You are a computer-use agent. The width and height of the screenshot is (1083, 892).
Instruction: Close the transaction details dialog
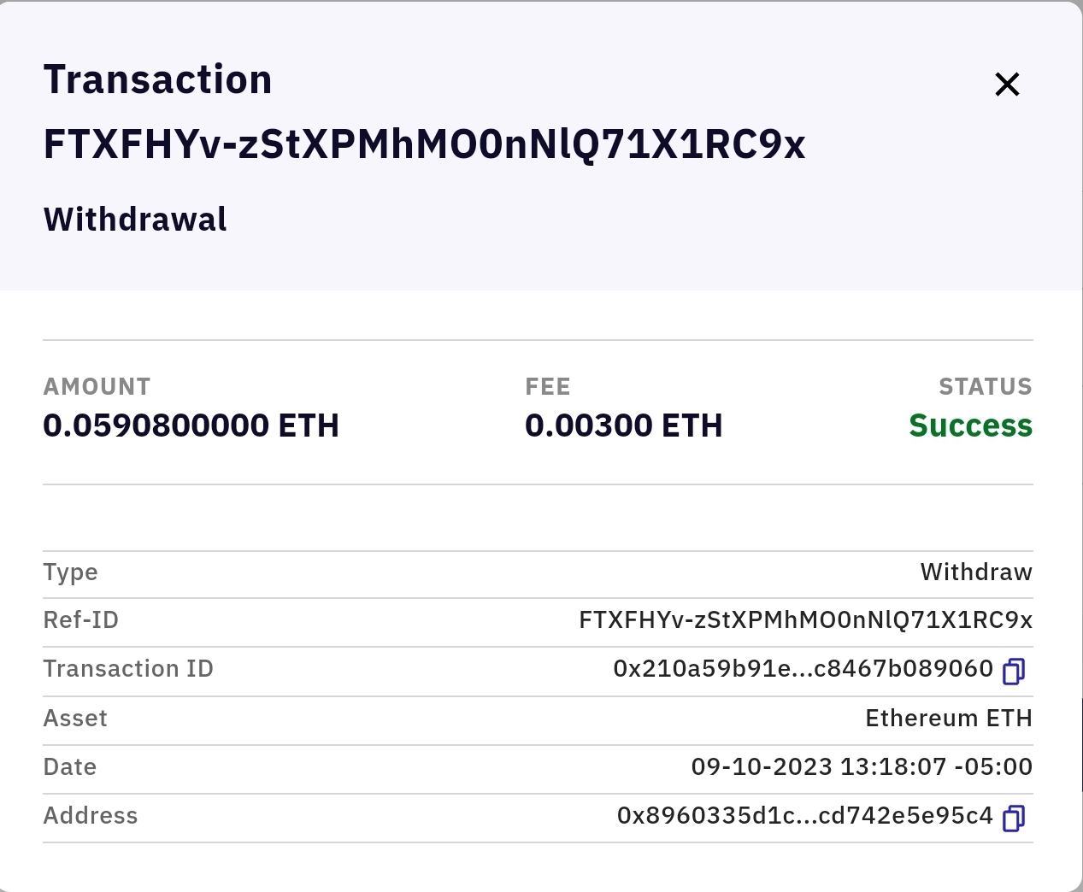1007,85
